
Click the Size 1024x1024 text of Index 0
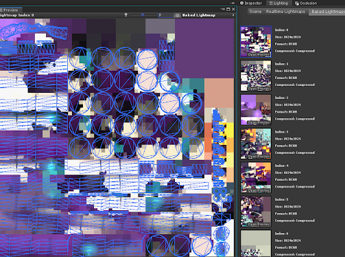pyautogui.click(x=288, y=37)
